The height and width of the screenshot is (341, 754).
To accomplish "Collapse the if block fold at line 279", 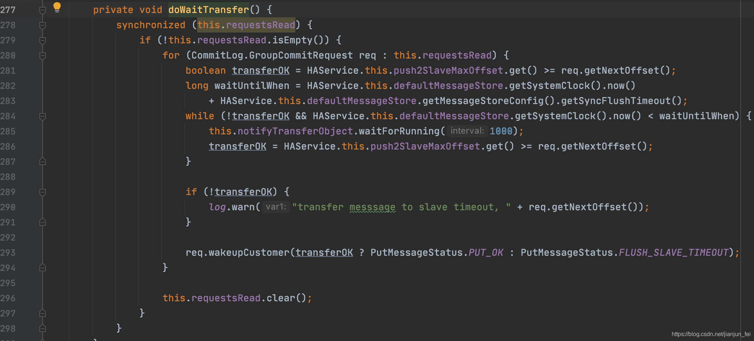I will tap(43, 40).
